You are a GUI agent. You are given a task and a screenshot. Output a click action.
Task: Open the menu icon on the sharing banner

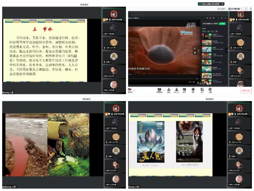[x=223, y=4]
